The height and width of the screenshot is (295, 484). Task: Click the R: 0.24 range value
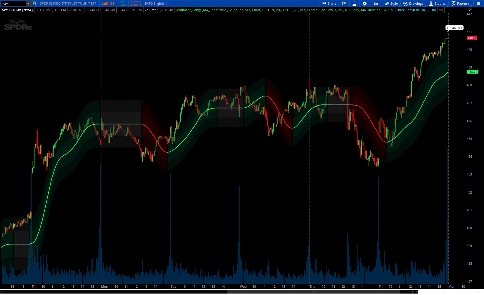137,10
